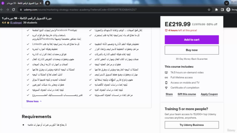The image size is (237, 133).
Task: Click the Arabic course title in the header
Action: point(27,18)
